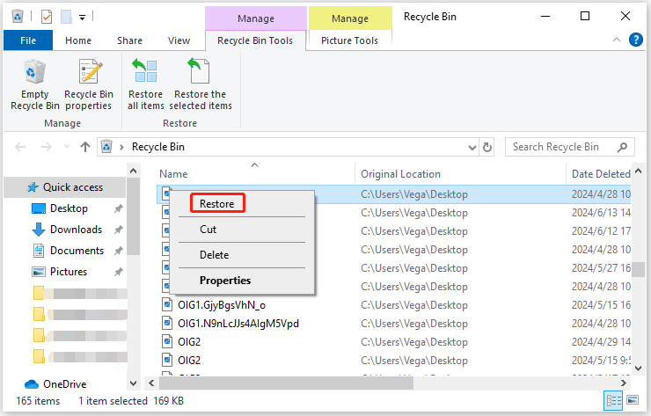Click the pin icon next to Desktop
Viewport: 651px width, 416px height.
click(x=119, y=208)
